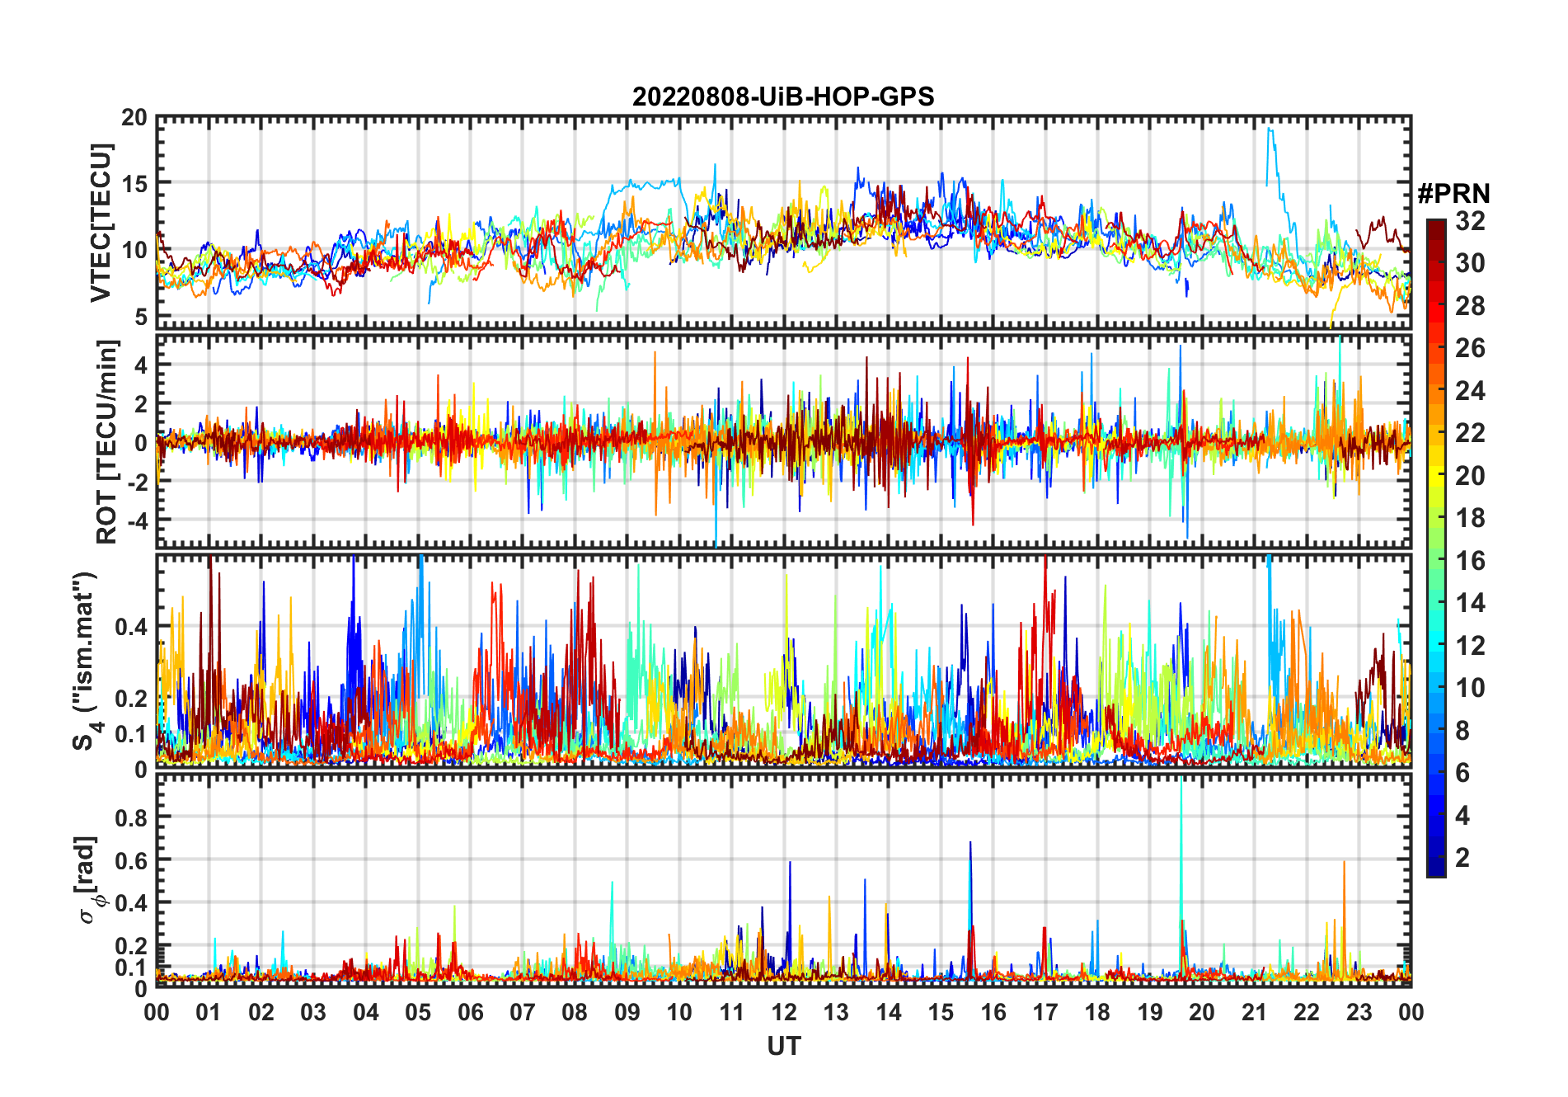This screenshot has width=1568, height=1097.
Task: Click S4 axis tick label 0.4
Action: pyautogui.click(x=131, y=627)
